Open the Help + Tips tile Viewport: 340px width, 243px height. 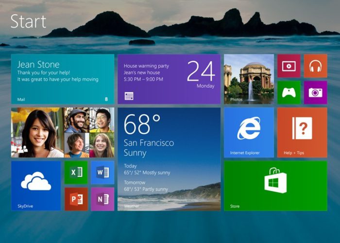tap(302, 132)
